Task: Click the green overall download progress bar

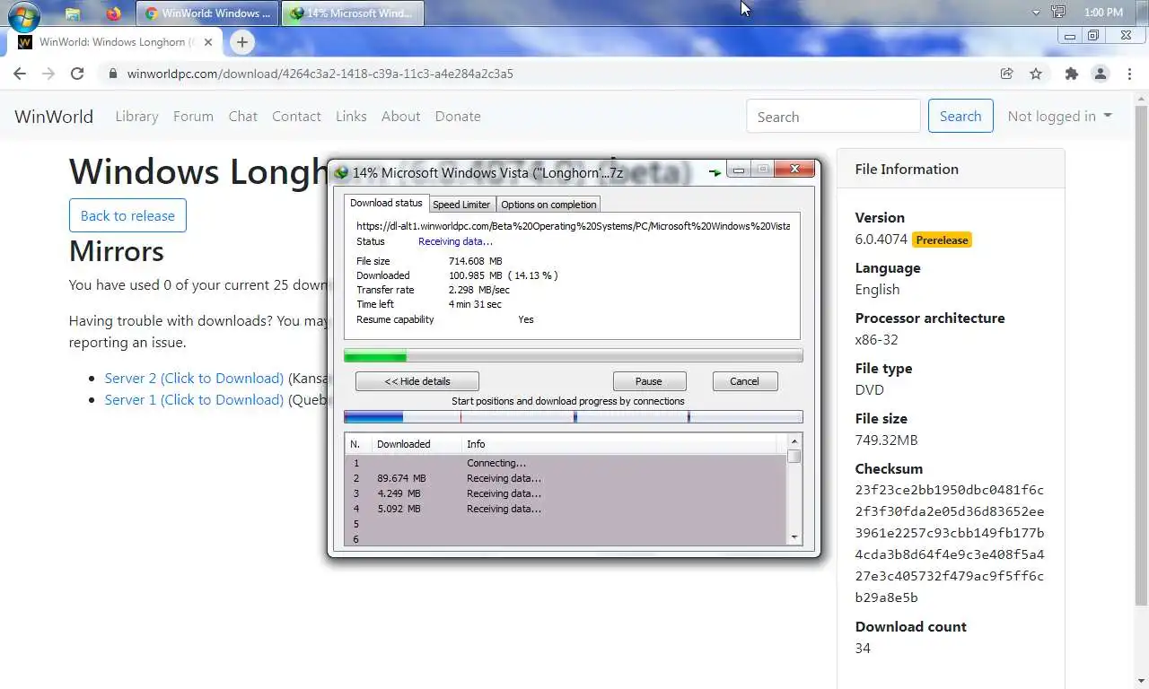Action: click(574, 356)
